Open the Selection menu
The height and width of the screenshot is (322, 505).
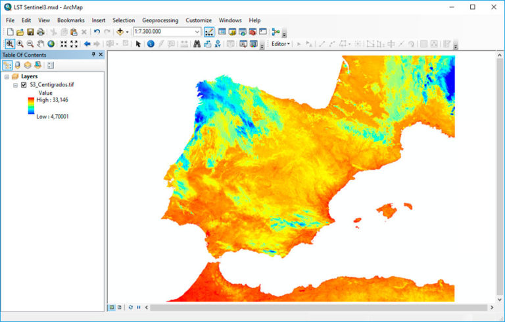click(x=124, y=20)
